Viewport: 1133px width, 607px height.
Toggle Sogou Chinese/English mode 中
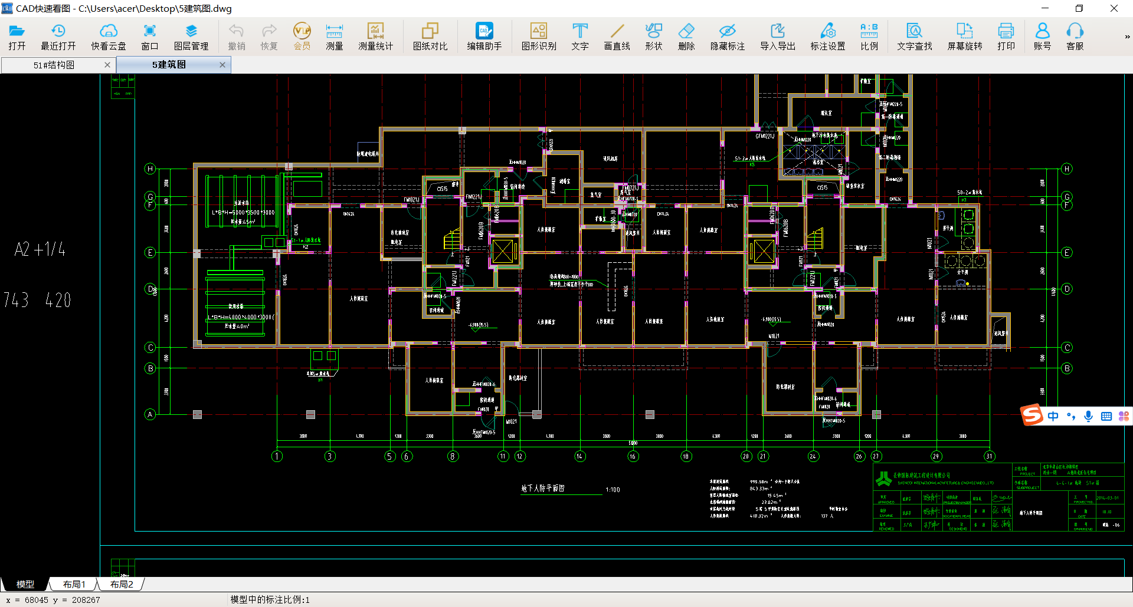click(x=1053, y=416)
